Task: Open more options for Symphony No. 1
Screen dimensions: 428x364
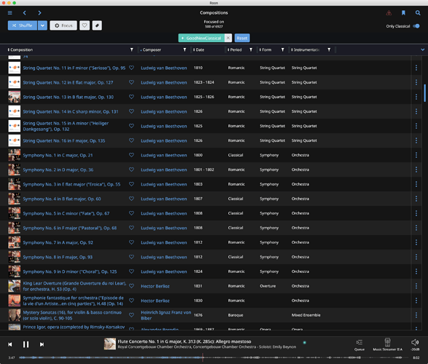Action: coord(416,155)
